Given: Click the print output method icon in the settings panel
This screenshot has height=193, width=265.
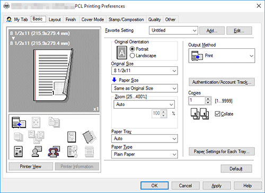Looking at the screenshot, I should (x=19, y=122).
